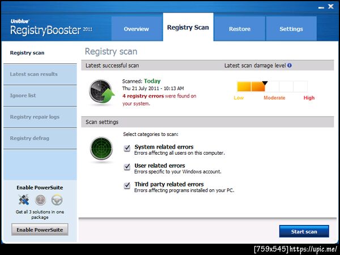Viewport: 340px width, 255px height.
Task: Click the Enable PowerSuite button
Action: click(40, 229)
